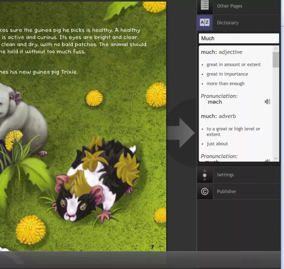Click the A-Z Dictionary icon
Screen dimensions: 284x269
point(205,22)
